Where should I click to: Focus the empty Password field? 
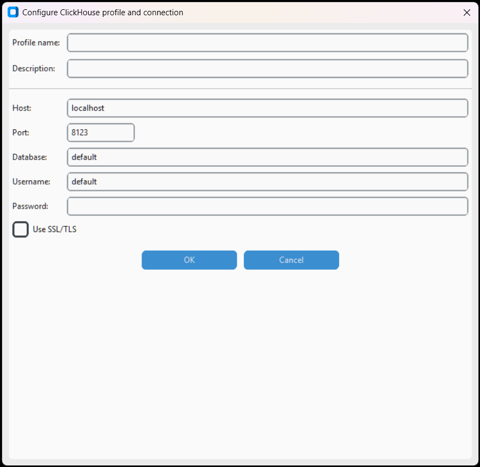coord(268,206)
